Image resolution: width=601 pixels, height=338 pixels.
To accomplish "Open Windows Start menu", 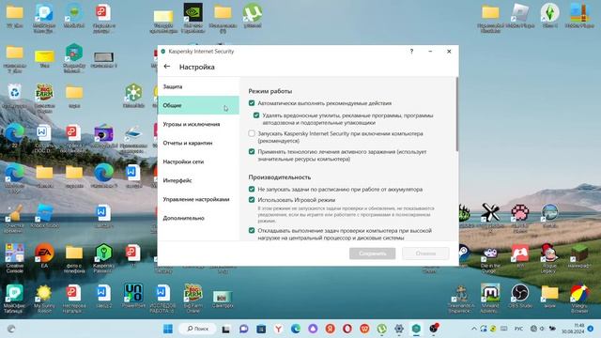I will click(x=168, y=329).
